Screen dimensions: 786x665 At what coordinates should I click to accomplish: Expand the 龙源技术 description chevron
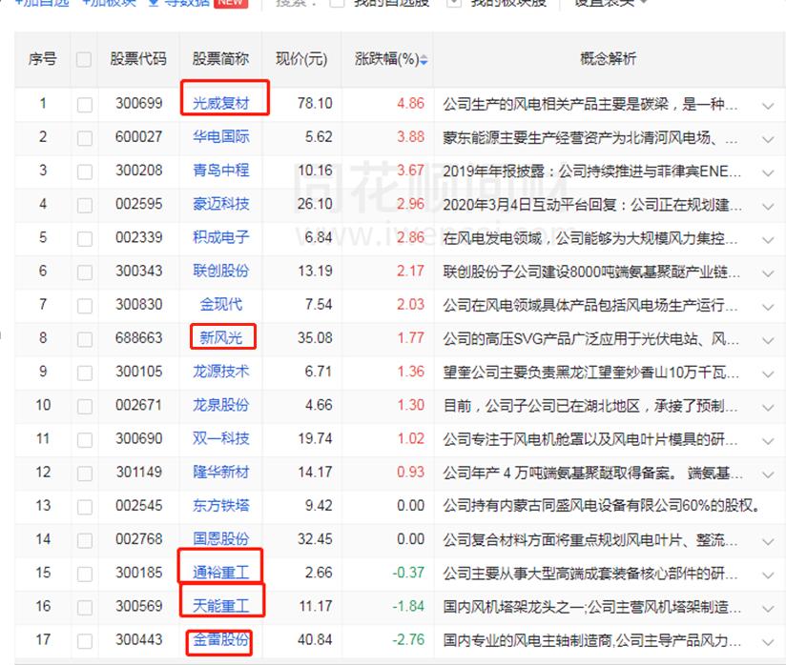click(768, 373)
